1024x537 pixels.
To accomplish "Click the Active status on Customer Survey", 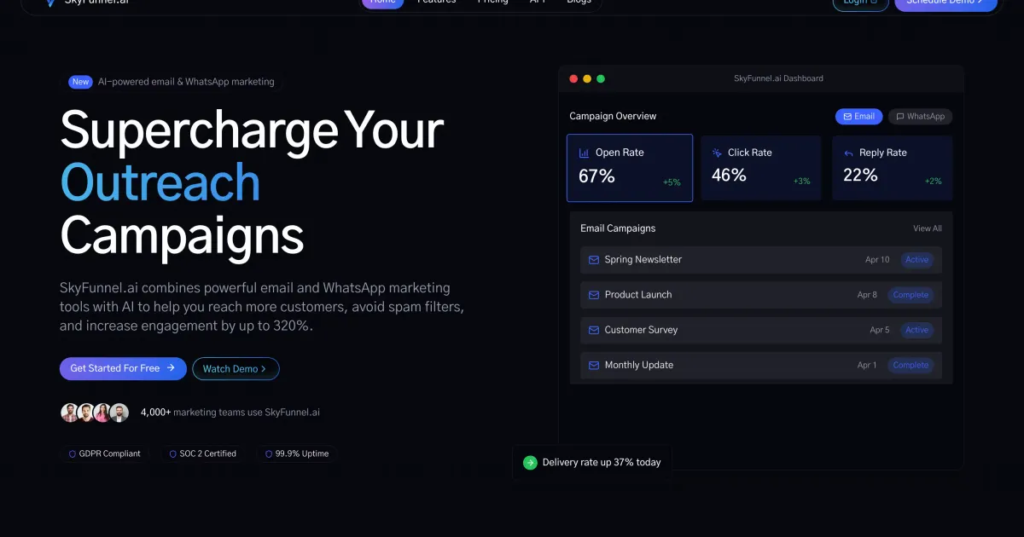I will 917,330.
